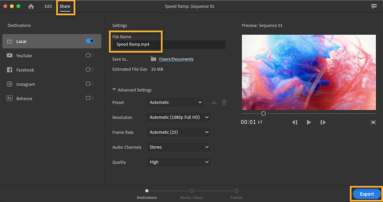Open the Preset dropdown
The image size is (383, 202).
point(176,102)
